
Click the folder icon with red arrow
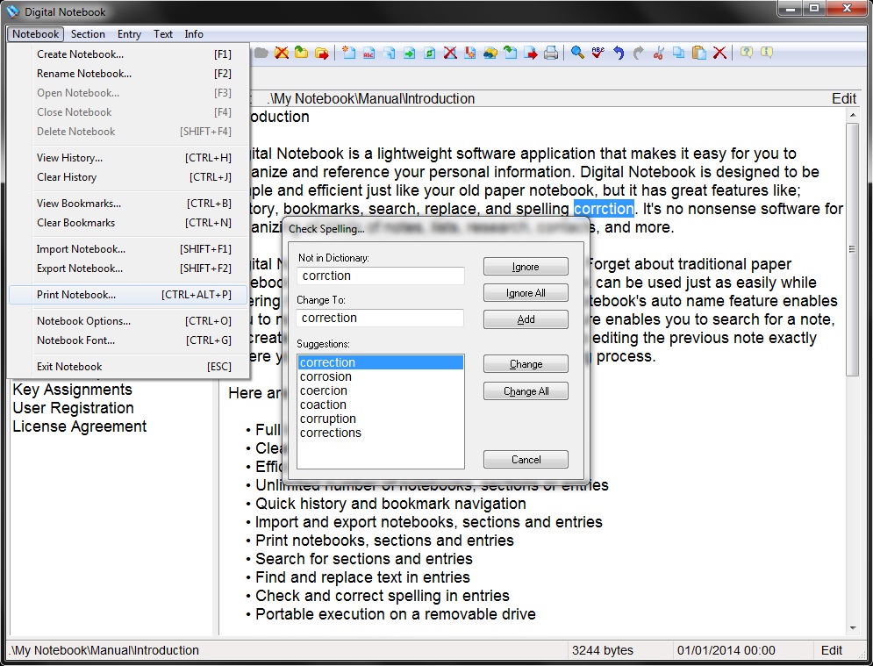321,53
